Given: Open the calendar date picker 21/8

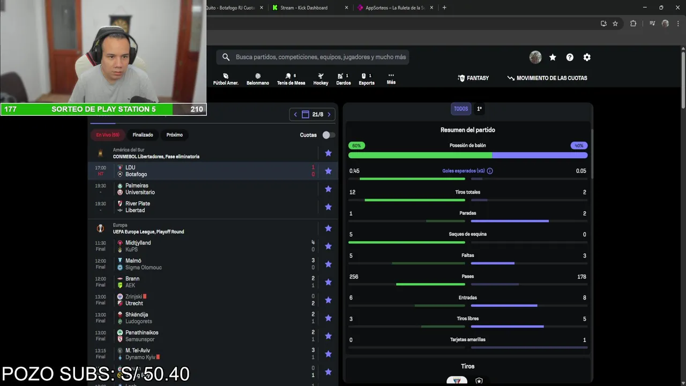Looking at the screenshot, I should click(312, 114).
